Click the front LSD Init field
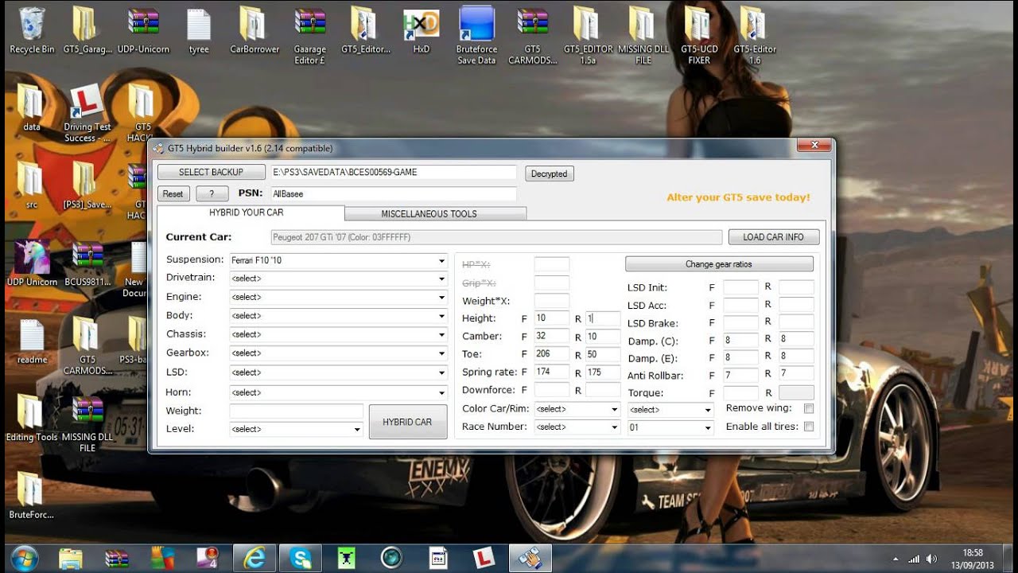This screenshot has height=573, width=1018. point(740,287)
